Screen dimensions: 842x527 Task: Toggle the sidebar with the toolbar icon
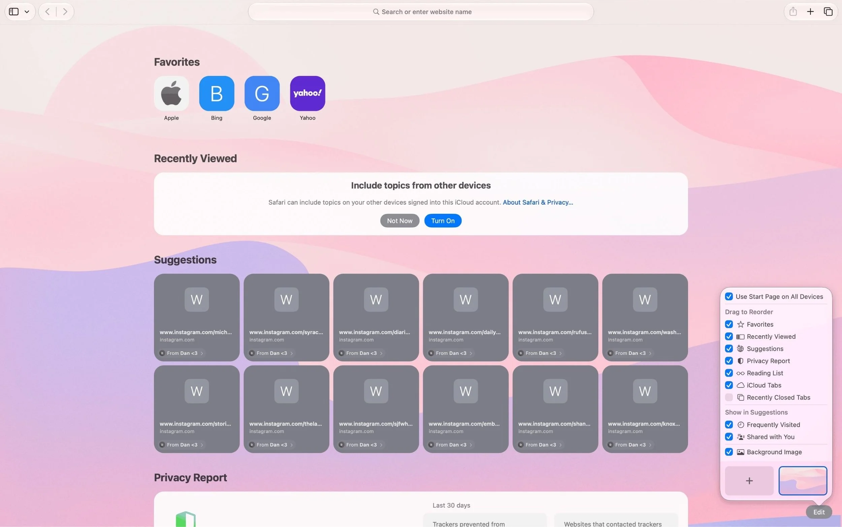click(x=13, y=11)
